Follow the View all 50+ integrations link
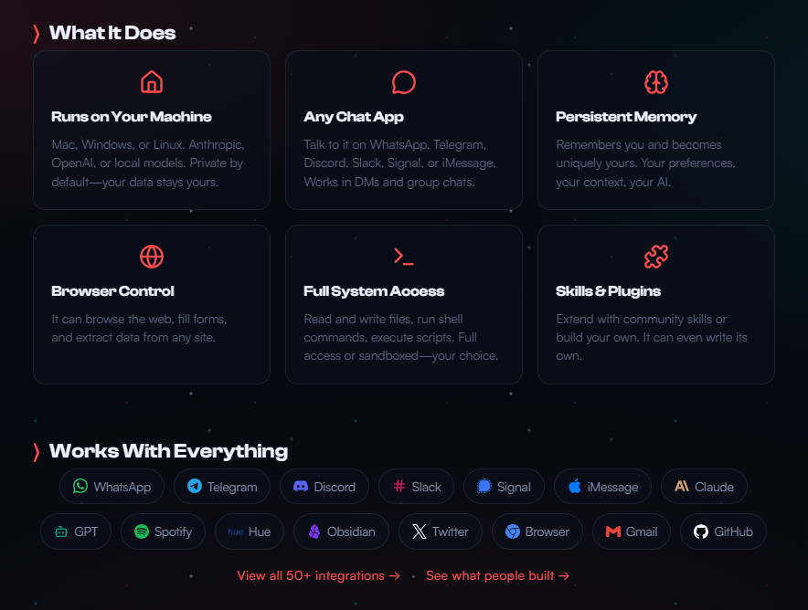808x610 pixels. pos(318,576)
